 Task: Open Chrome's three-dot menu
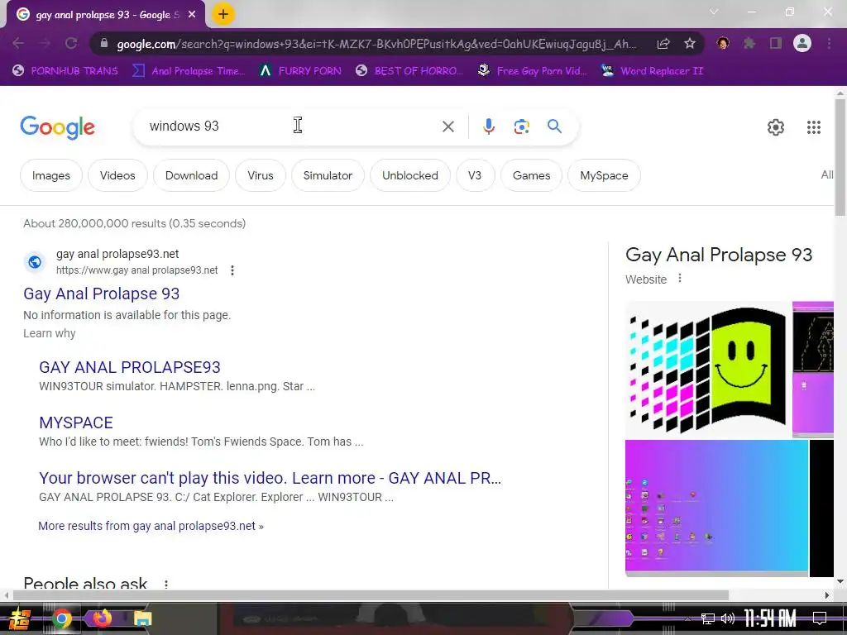coord(829,43)
